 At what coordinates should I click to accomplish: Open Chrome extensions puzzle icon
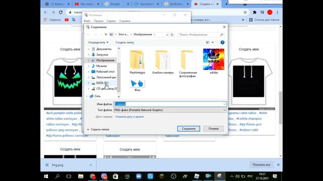(x=254, y=12)
